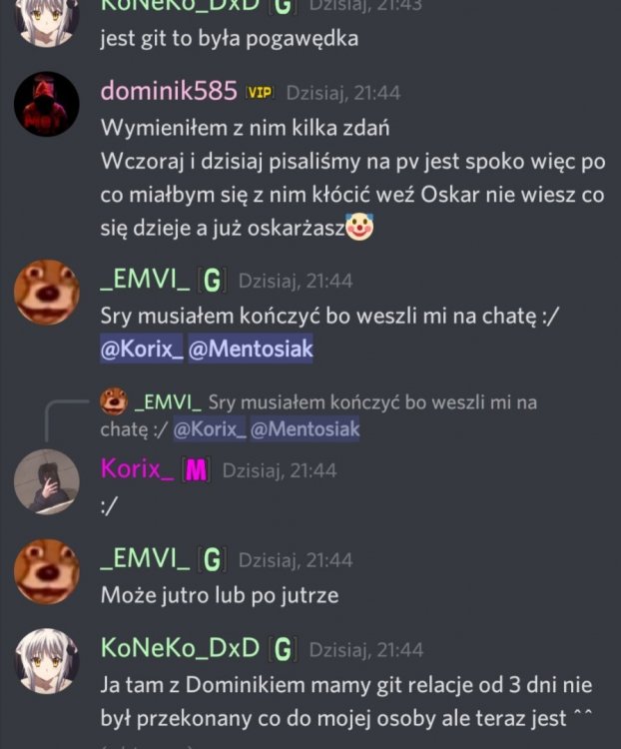
Task: Open Korix_'s profile avatar
Action: (x=46, y=481)
